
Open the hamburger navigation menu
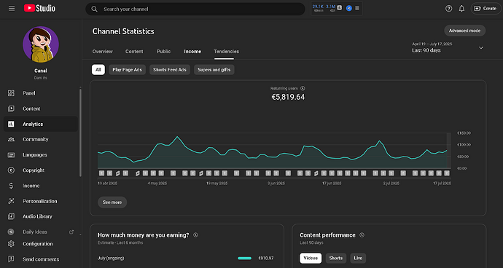(x=12, y=9)
